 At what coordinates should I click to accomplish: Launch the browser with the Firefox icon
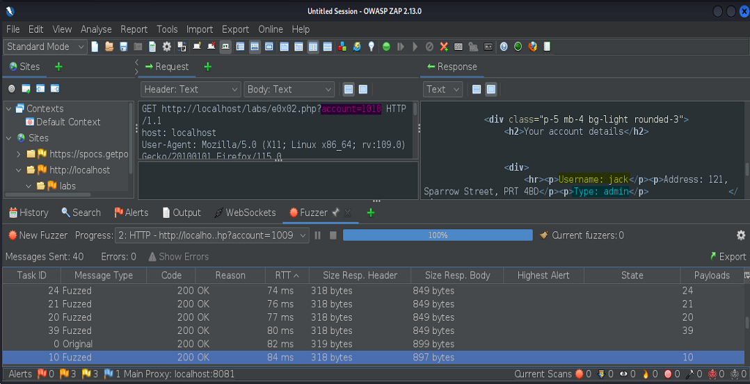532,47
